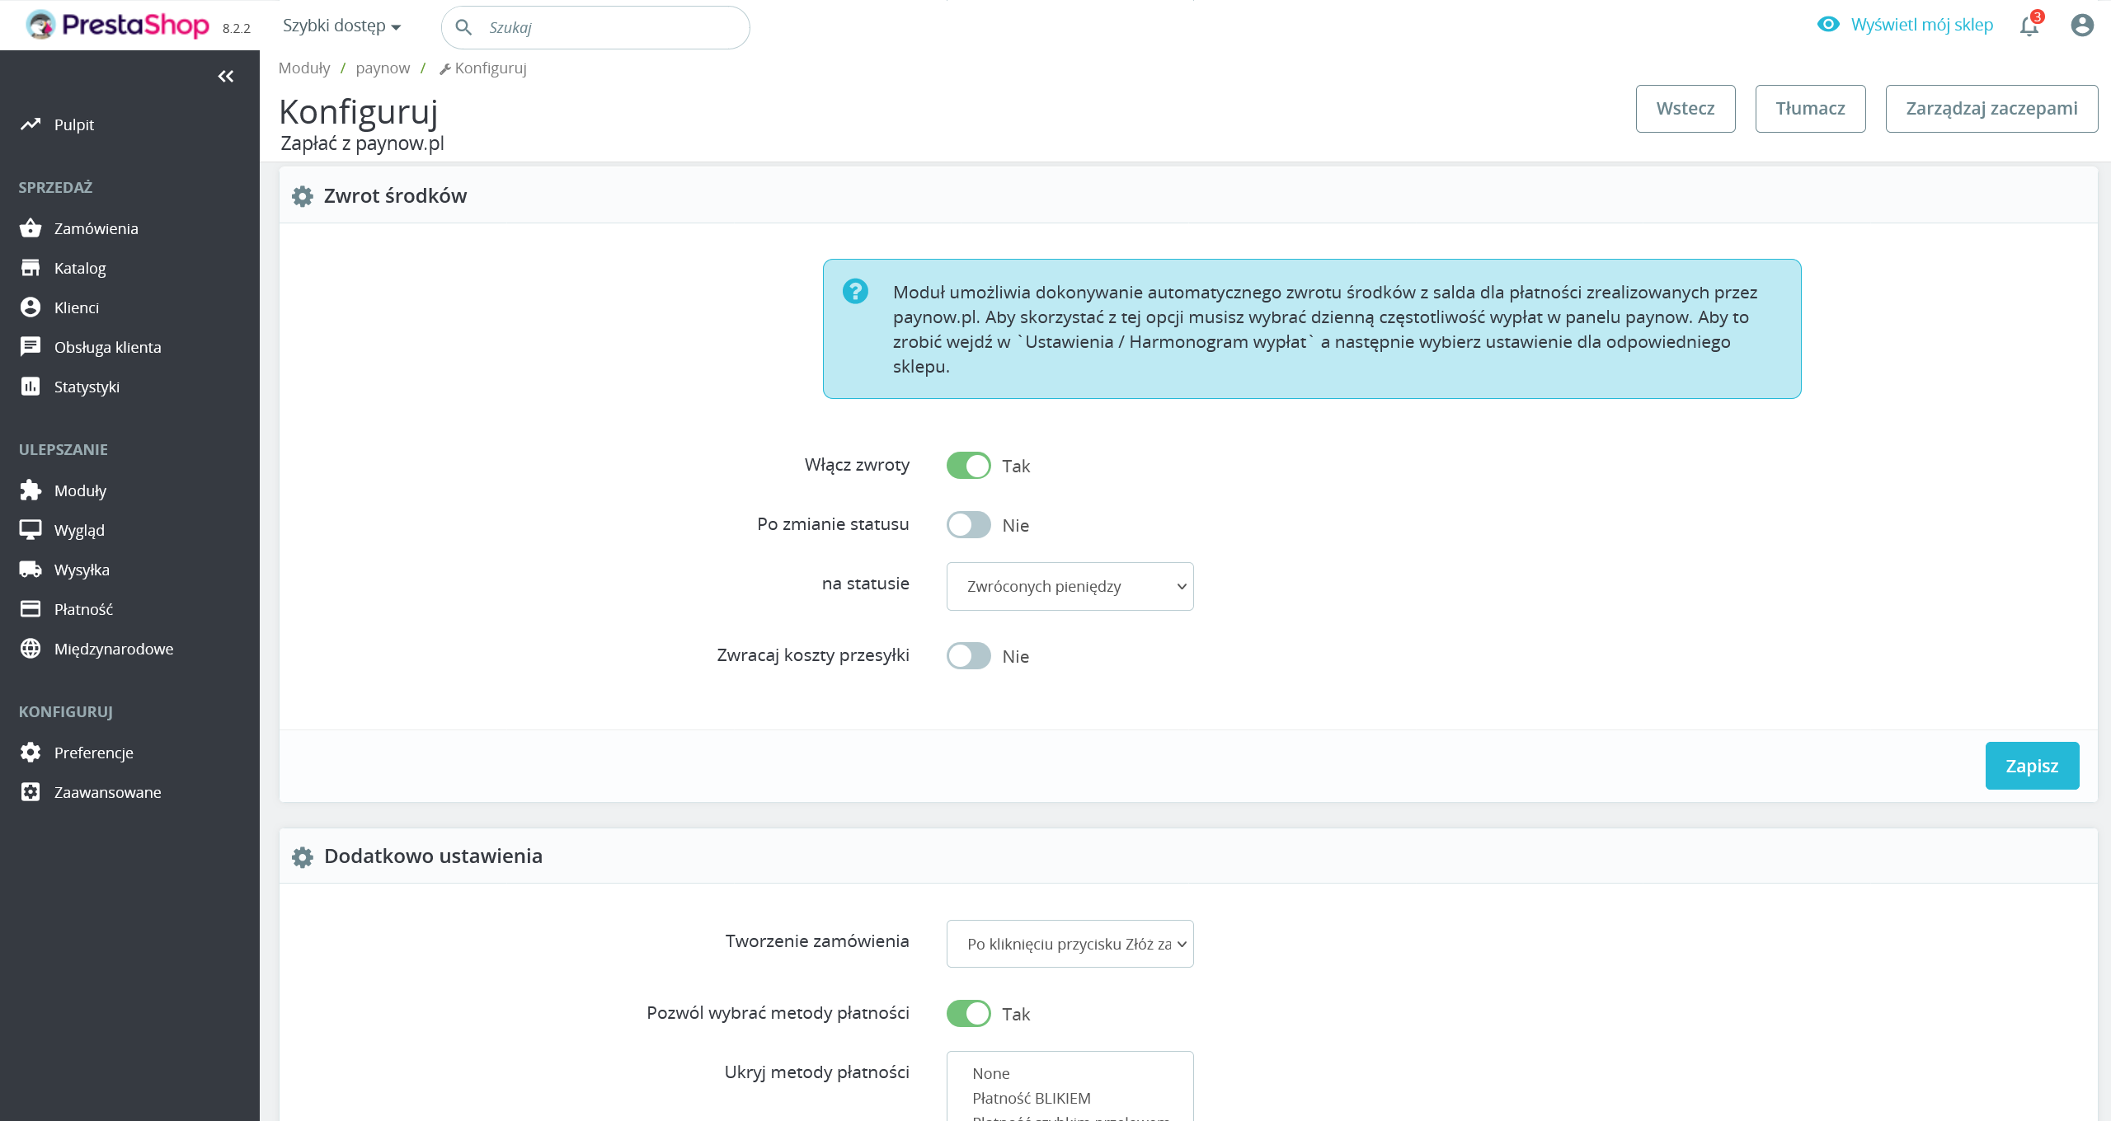
Task: Select Płatność in the sidebar
Action: pyautogui.click(x=83, y=609)
